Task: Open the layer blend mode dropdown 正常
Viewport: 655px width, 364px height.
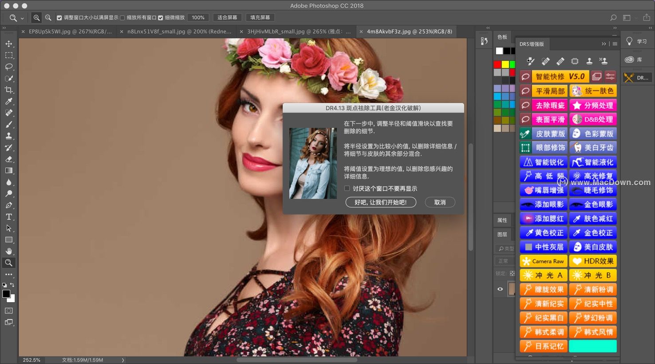Action: pyautogui.click(x=505, y=261)
